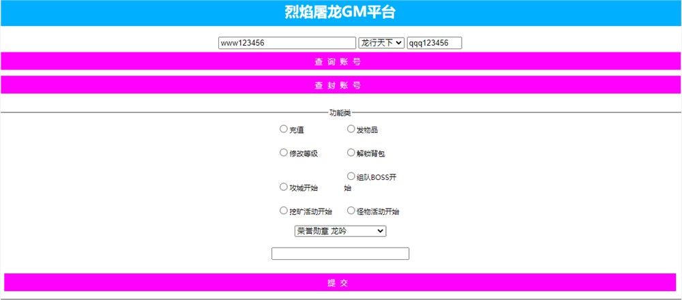Choose the 挖矿活动开始 radio option
The width and height of the screenshot is (682, 300).
[x=284, y=211]
